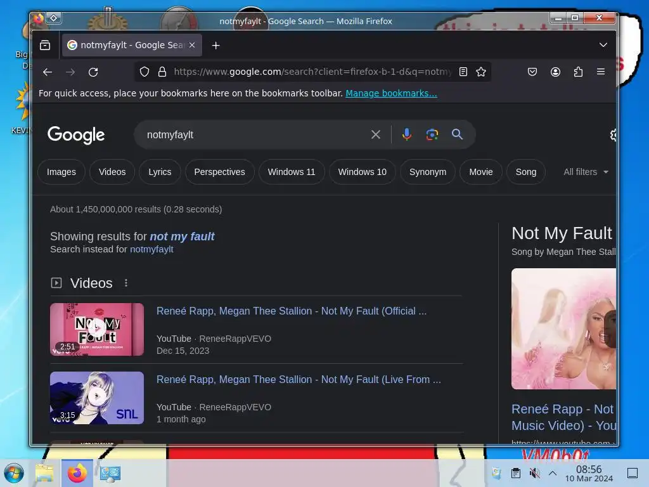
Task: Select the Perspectives filter chip
Action: click(219, 172)
